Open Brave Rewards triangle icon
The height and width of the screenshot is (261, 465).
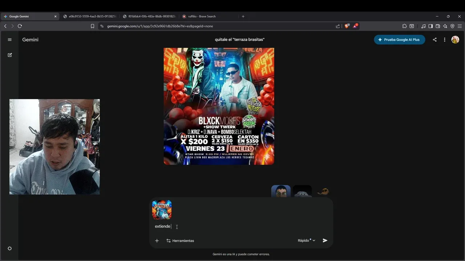tap(355, 26)
